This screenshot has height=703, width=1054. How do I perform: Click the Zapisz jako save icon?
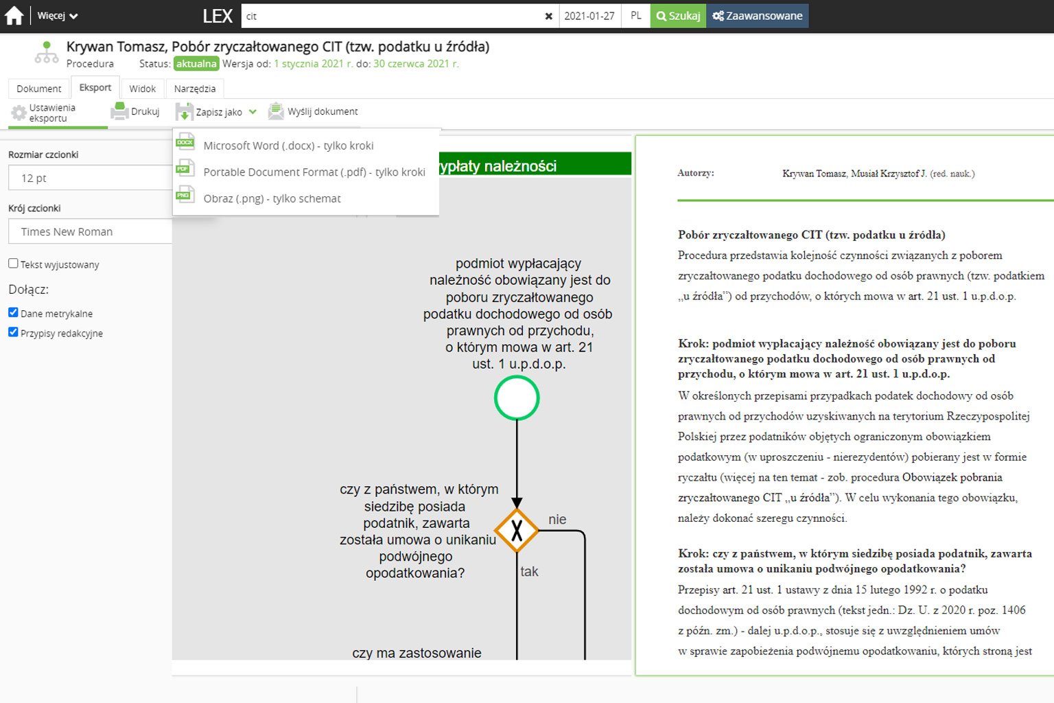click(184, 112)
